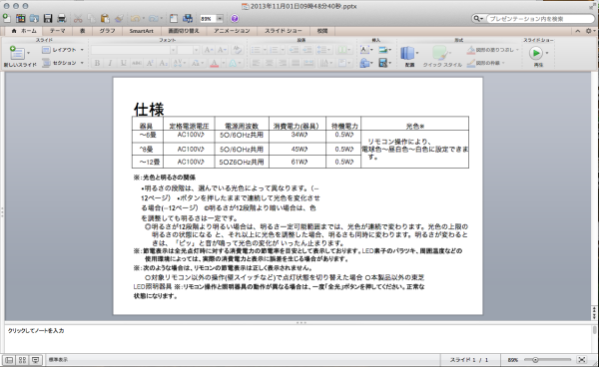Click the red font color swatch A
599x367 pixels.
(215, 63)
